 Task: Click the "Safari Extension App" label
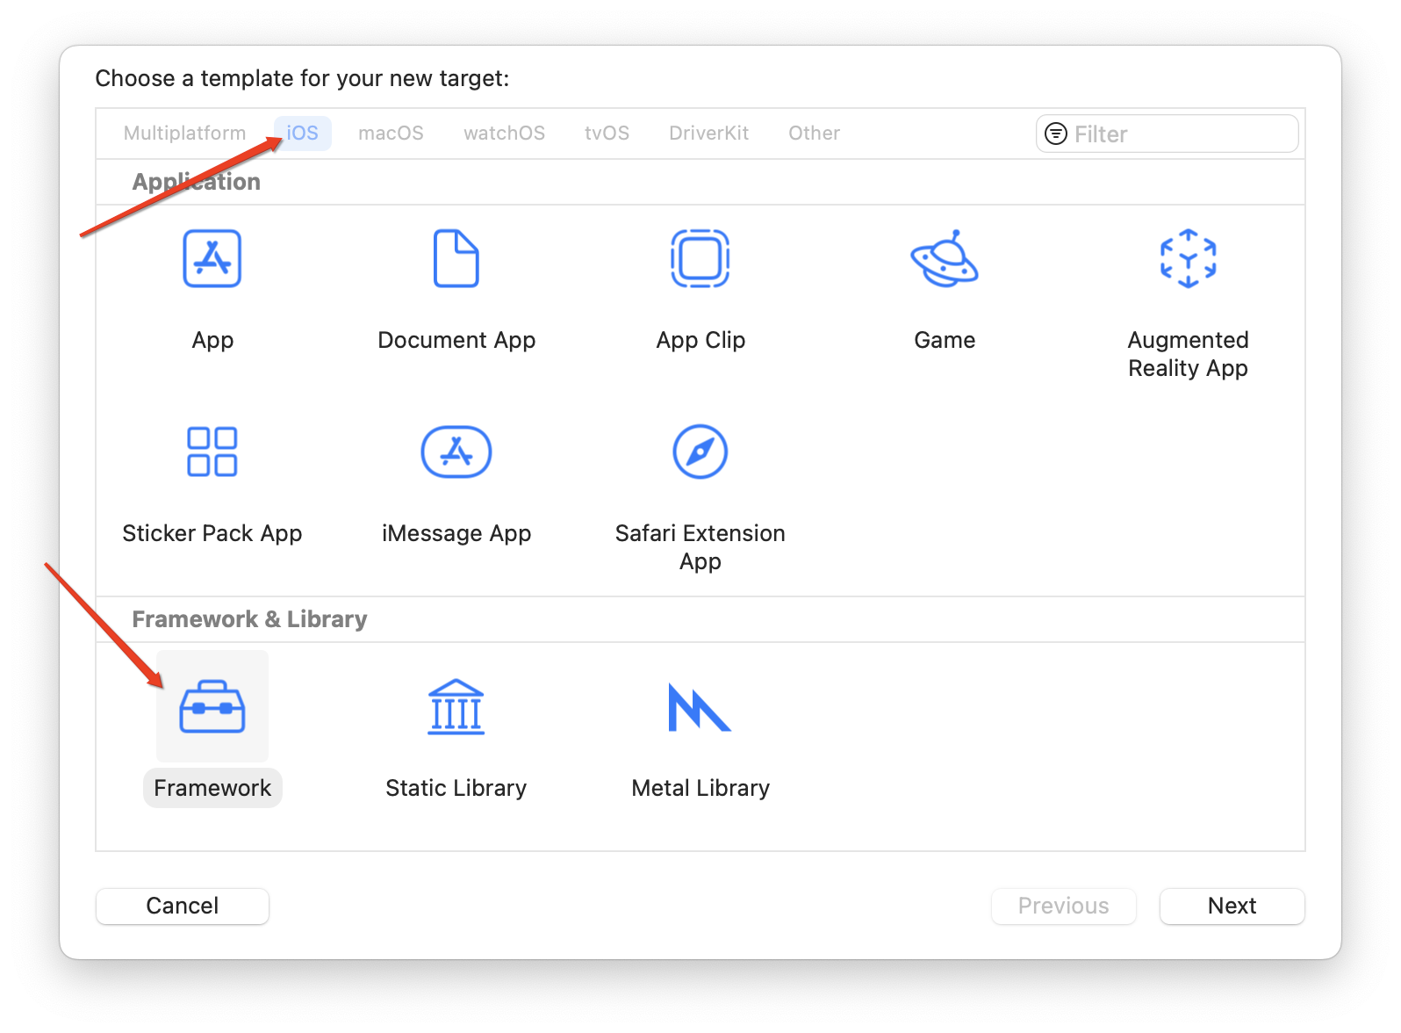coord(700,547)
